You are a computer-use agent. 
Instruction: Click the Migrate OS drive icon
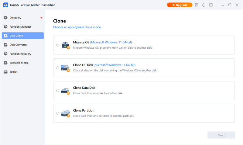(x=66, y=45)
